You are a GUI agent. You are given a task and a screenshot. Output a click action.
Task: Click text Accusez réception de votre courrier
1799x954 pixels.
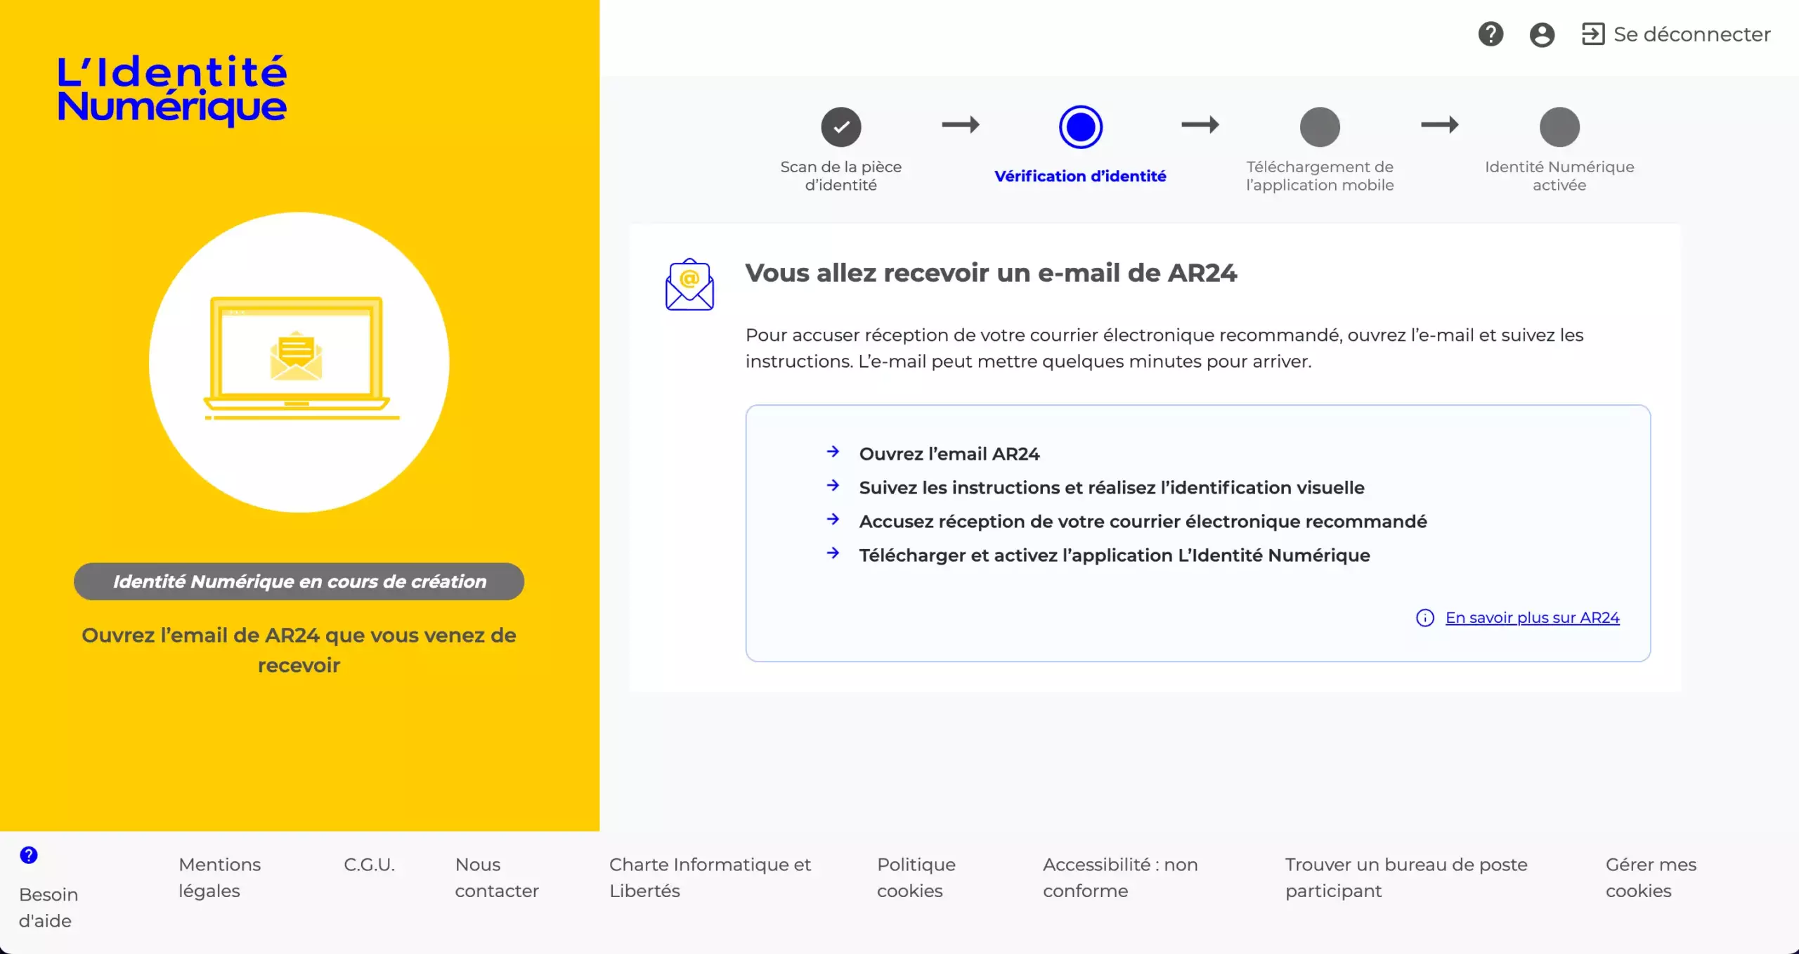tap(1143, 522)
